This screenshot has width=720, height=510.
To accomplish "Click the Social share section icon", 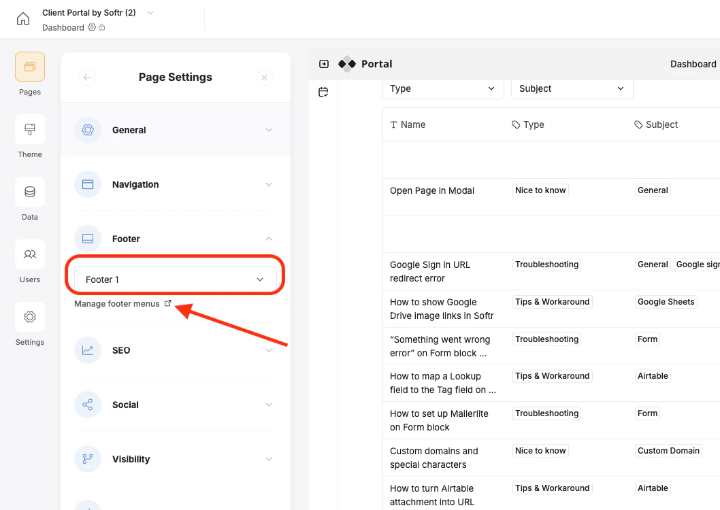I will click(x=88, y=405).
